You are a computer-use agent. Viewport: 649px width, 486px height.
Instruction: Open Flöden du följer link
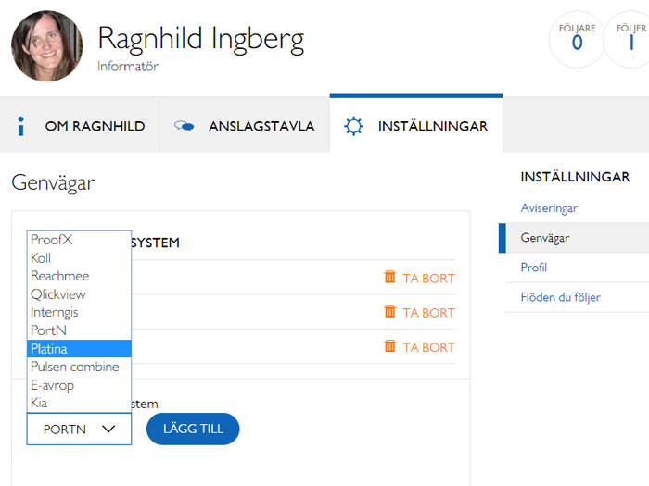(560, 297)
